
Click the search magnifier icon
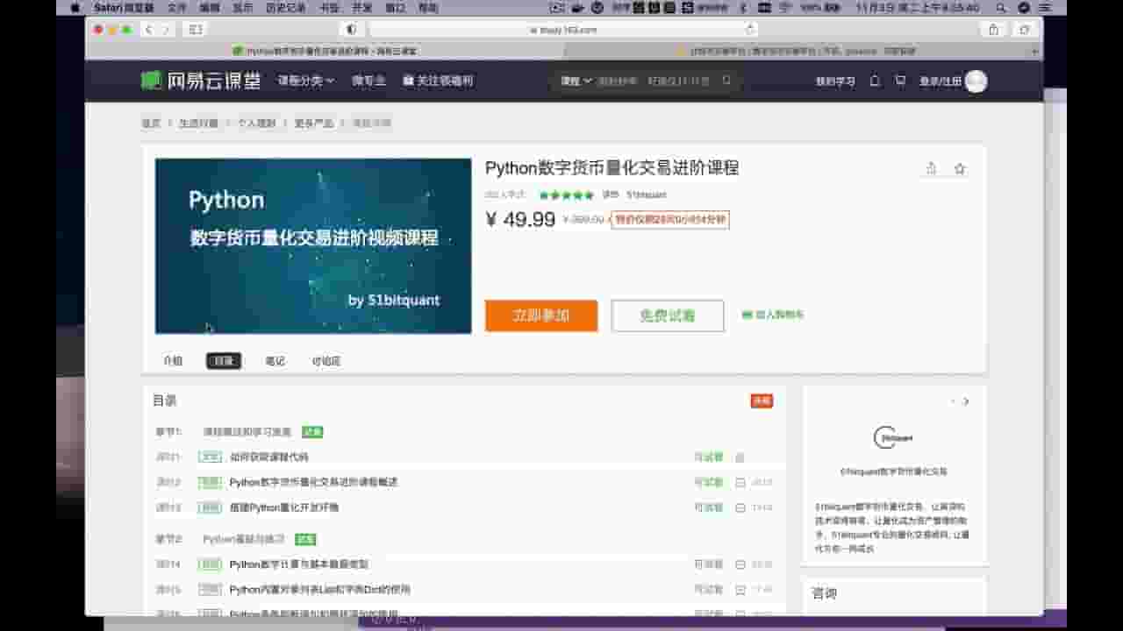(726, 81)
